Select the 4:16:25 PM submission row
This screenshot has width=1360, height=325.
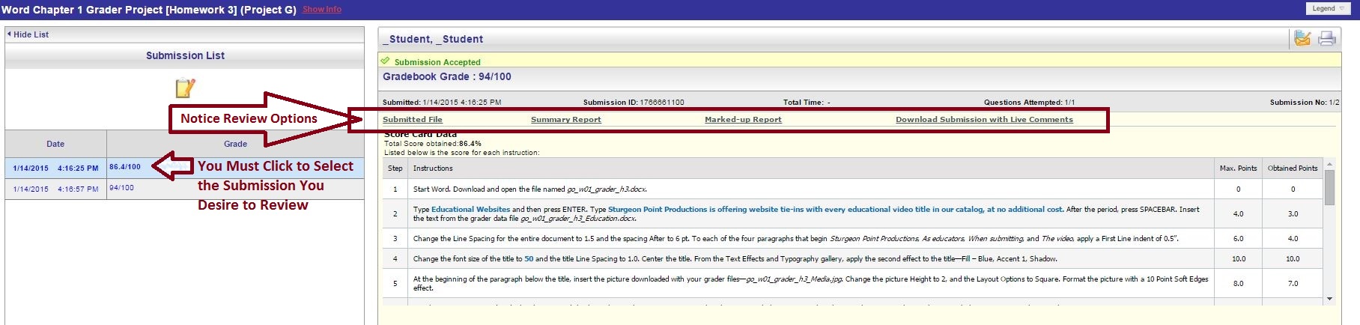tap(55, 168)
